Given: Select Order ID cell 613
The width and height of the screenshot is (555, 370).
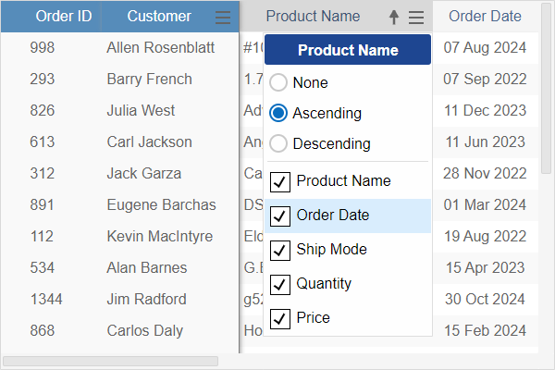Looking at the screenshot, I should click(x=43, y=142).
